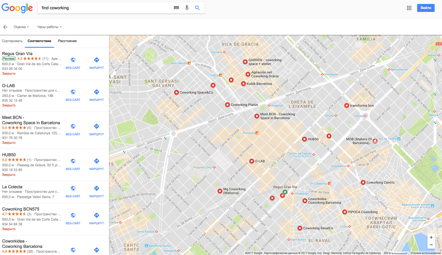
Task: Select the Kubik Barcelona map pin
Action: [x=244, y=84]
